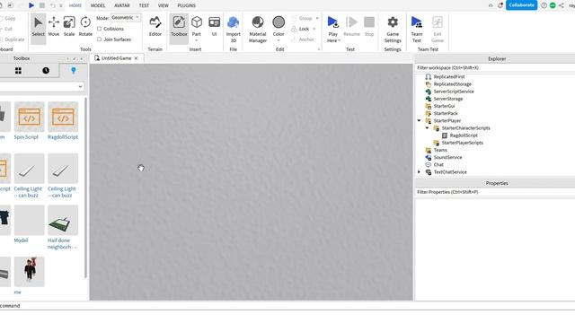Click the share icon in the title bar
This screenshot has width=575, height=323.
562,5
